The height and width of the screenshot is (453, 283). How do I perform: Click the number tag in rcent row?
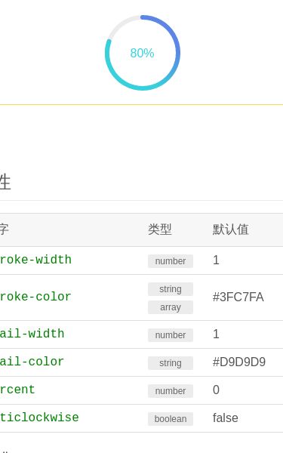click(171, 391)
